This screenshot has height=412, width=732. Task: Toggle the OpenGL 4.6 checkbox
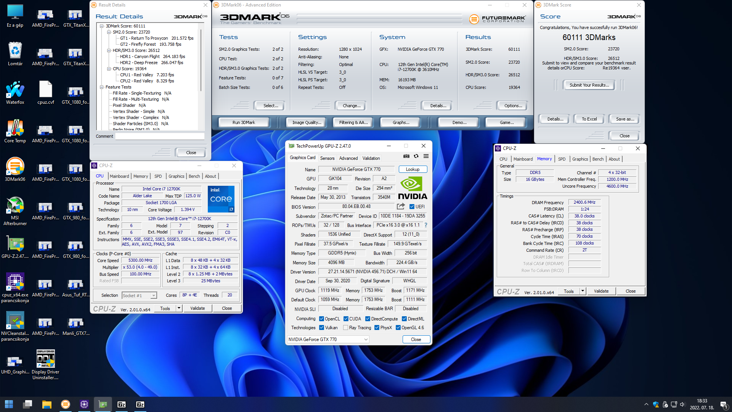398,328
